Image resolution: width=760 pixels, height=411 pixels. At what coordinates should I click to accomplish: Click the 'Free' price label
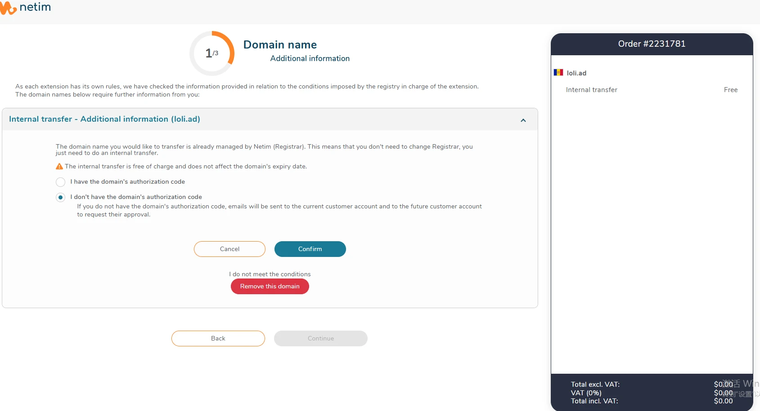point(730,90)
